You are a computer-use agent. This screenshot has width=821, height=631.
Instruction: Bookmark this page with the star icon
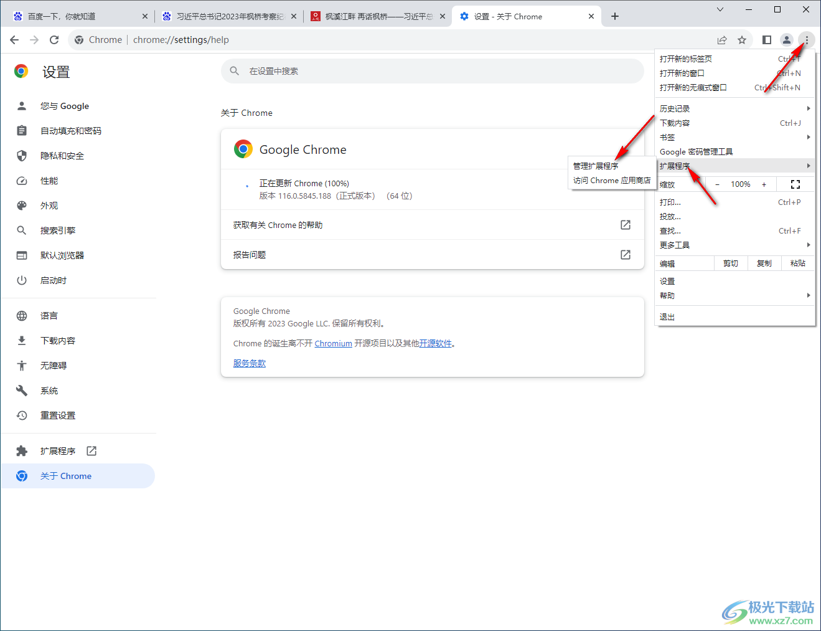(x=742, y=40)
